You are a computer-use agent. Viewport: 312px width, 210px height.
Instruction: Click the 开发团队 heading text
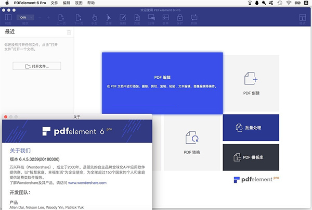[x=20, y=192]
